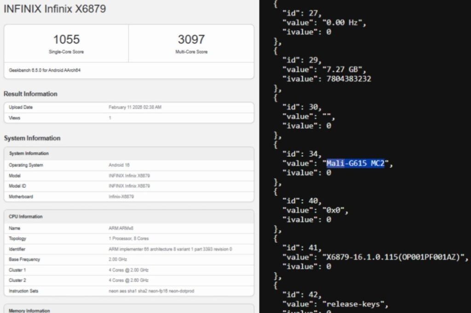Click the ivalue 7804383232 number

(348, 79)
